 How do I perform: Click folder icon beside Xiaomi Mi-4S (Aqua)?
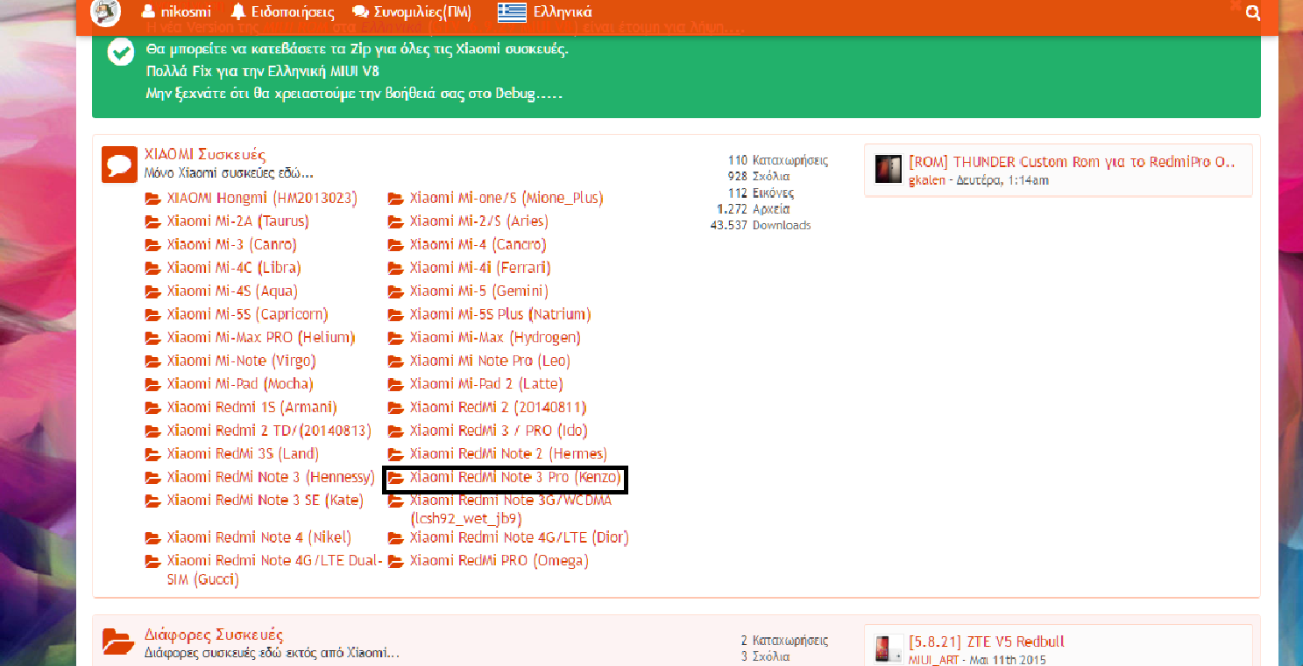[153, 291]
